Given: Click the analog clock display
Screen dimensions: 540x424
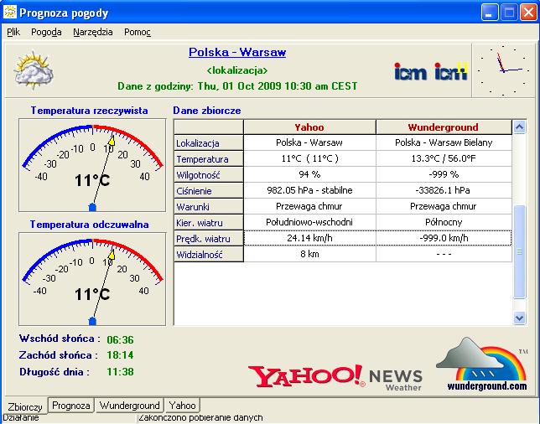Looking at the screenshot, I should click(x=503, y=70).
